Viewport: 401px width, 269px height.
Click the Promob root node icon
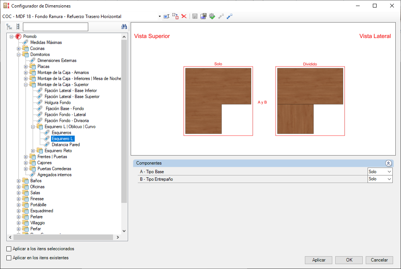[18, 36]
